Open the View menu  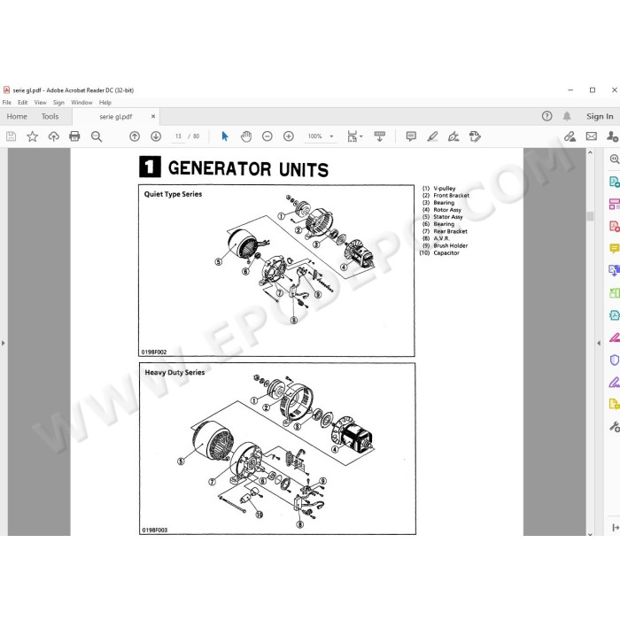tap(41, 103)
